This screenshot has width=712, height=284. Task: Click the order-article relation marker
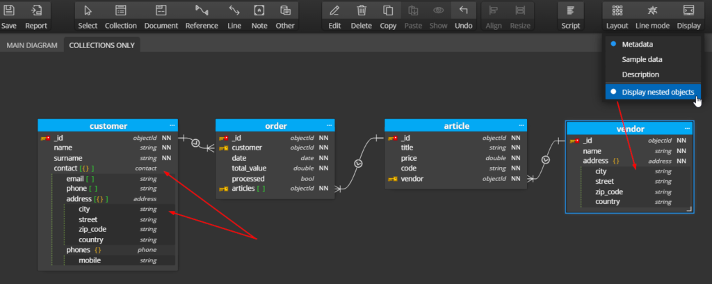358,163
